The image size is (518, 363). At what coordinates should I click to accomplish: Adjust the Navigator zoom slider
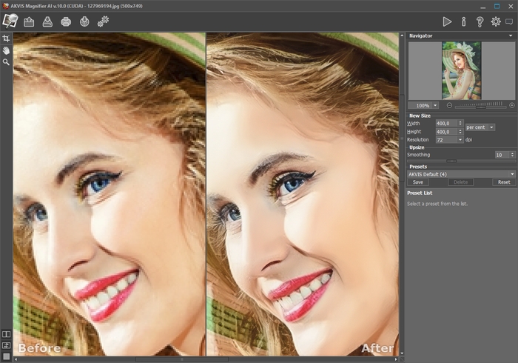point(481,107)
